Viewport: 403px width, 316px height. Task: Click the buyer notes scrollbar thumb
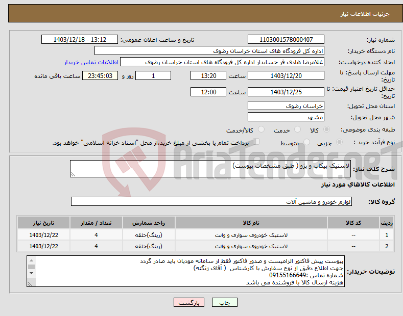(31, 267)
